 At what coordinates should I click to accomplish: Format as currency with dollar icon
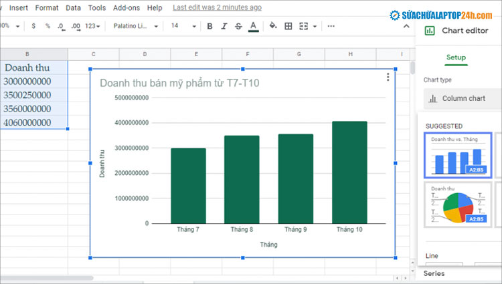click(33, 26)
